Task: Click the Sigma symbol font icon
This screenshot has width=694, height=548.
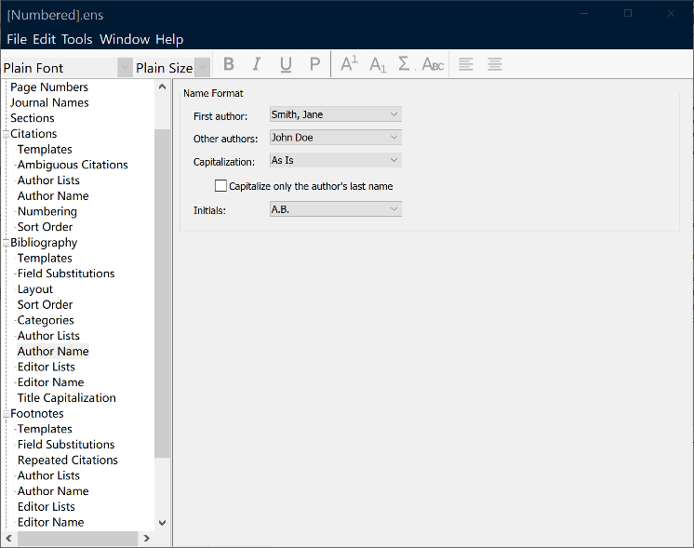Action: pyautogui.click(x=404, y=64)
